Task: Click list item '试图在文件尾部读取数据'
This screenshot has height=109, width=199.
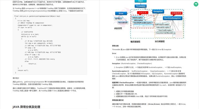Action: tap(125, 91)
